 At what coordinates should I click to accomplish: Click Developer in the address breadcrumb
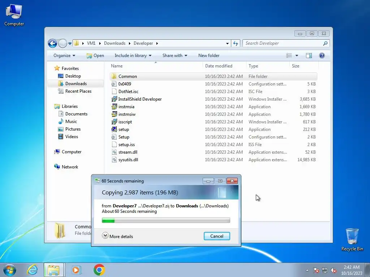coord(143,43)
